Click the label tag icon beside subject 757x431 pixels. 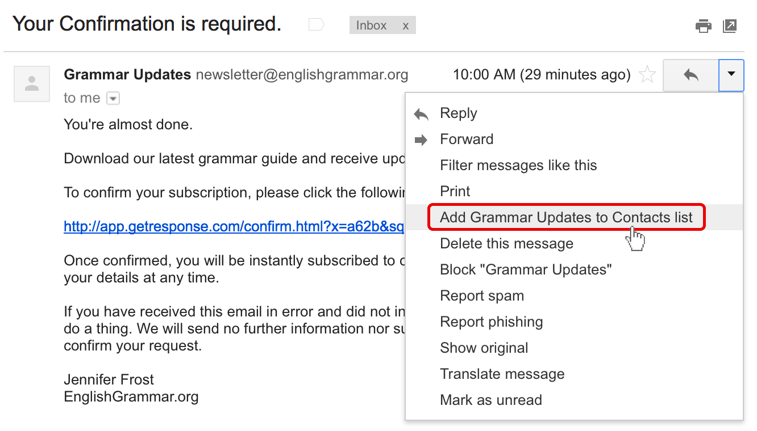tap(316, 25)
